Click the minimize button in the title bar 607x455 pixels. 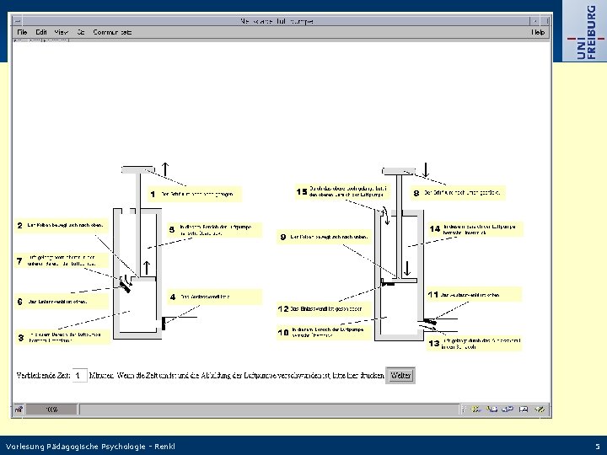[535, 21]
